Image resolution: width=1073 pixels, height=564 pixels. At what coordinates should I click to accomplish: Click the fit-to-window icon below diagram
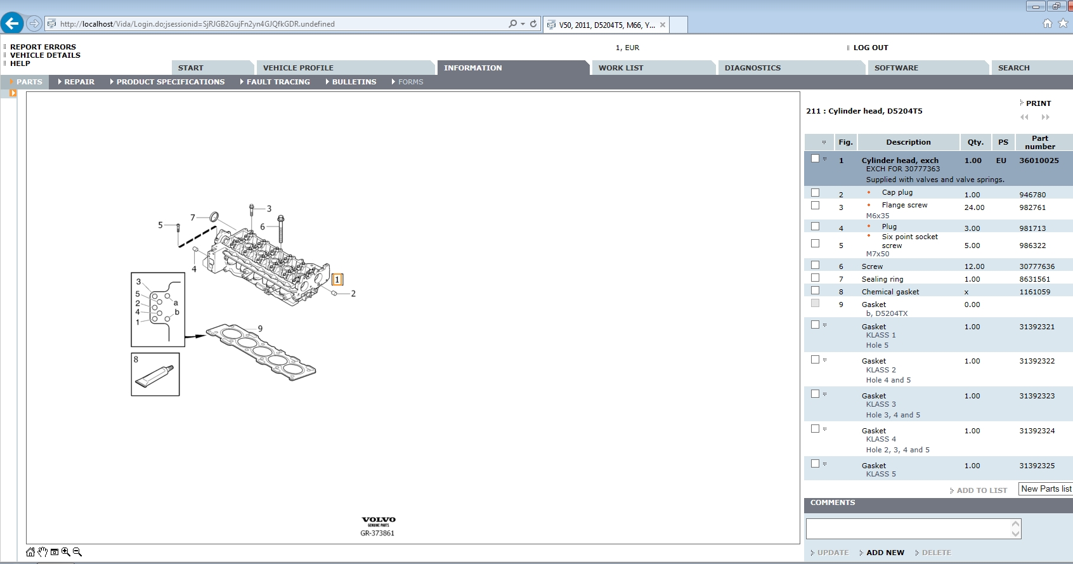[55, 552]
